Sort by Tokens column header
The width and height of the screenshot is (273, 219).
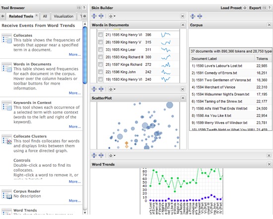(x=263, y=59)
